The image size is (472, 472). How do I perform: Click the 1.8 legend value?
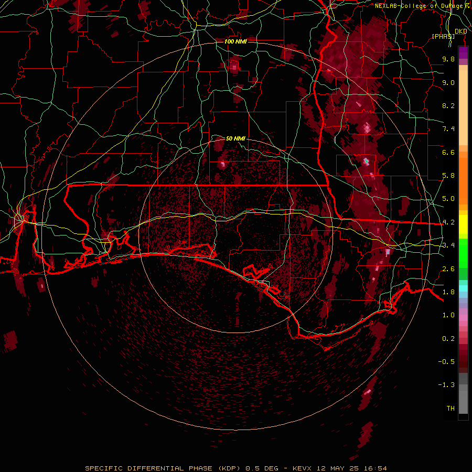tap(448, 292)
